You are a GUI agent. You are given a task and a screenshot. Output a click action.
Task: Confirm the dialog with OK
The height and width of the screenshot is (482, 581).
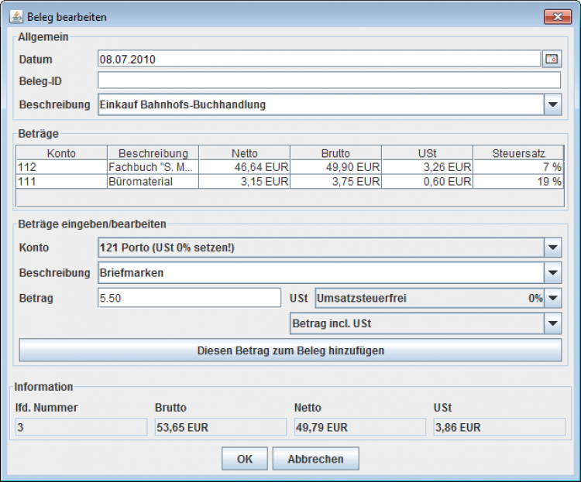click(245, 459)
